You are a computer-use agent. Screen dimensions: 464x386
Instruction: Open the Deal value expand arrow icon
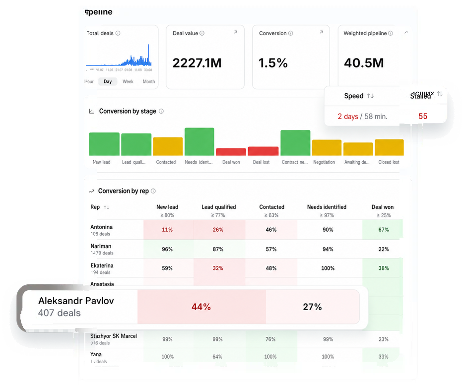coord(236,32)
